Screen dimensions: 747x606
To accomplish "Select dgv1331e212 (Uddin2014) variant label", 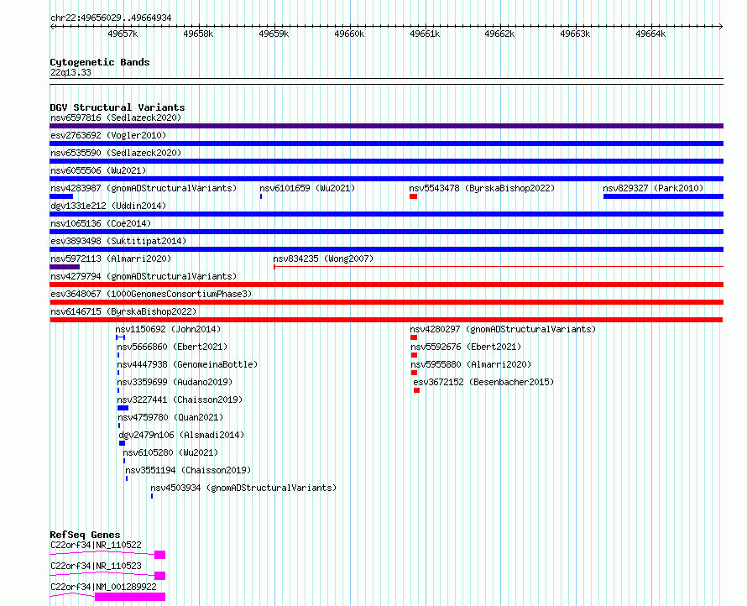I will click(108, 206).
